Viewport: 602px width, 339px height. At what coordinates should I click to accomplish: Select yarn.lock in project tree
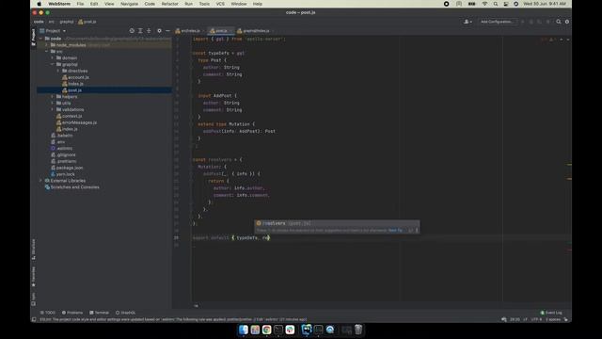click(65, 174)
